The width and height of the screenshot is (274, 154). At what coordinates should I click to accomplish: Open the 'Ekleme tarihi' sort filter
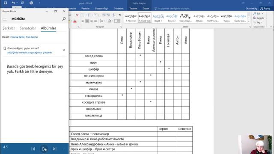17,37
